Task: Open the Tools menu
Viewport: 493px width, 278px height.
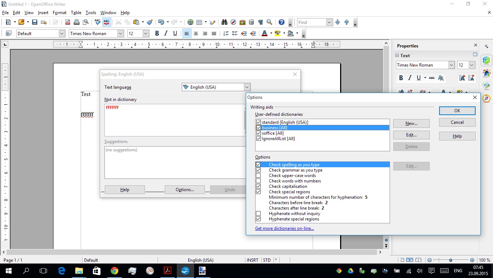Action: coord(91,13)
